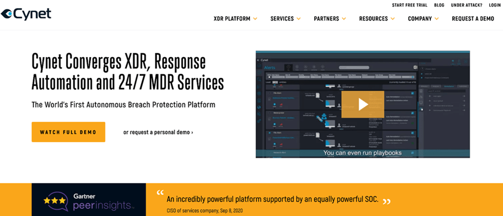Viewport: 503px width, 216px height.
Task: Open the Company dropdown
Action: click(423, 19)
